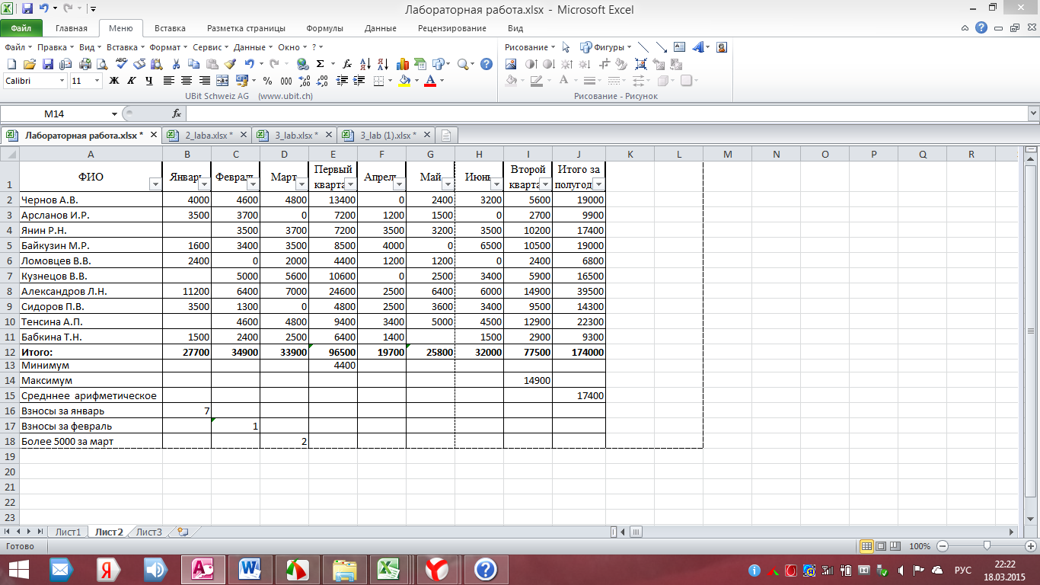Screen dimensions: 1040x585
Task: Switch to Page Layout view in status bar
Action: tap(882, 546)
